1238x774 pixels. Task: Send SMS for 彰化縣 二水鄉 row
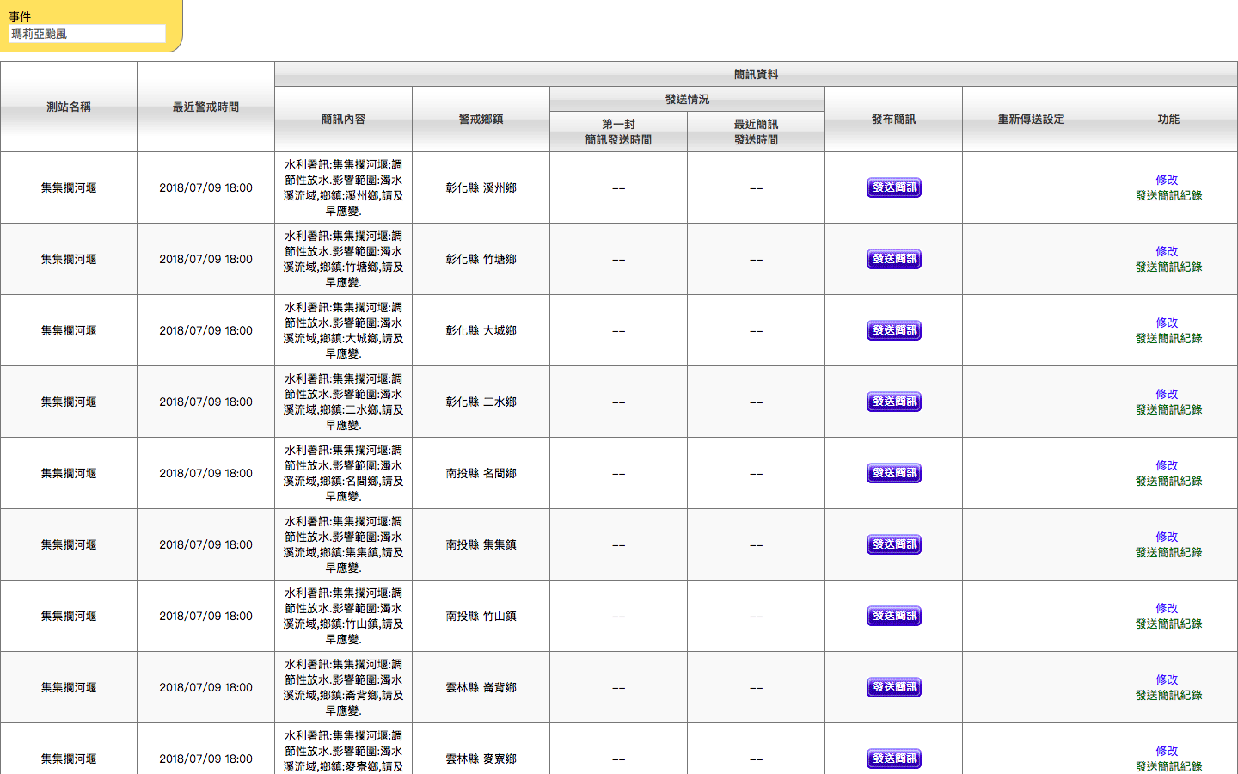tap(893, 402)
